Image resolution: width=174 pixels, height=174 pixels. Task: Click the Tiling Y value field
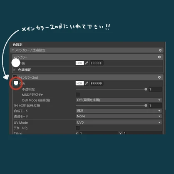[x=142, y=133]
